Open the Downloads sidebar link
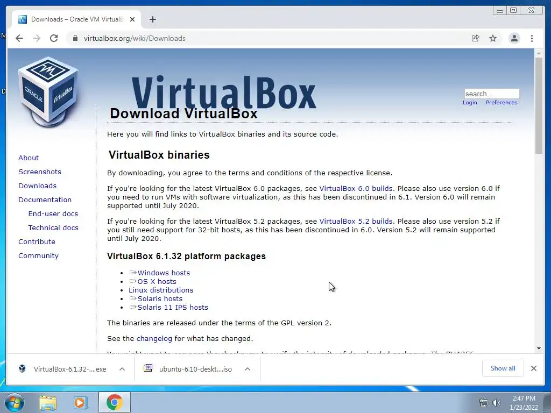 (x=37, y=186)
